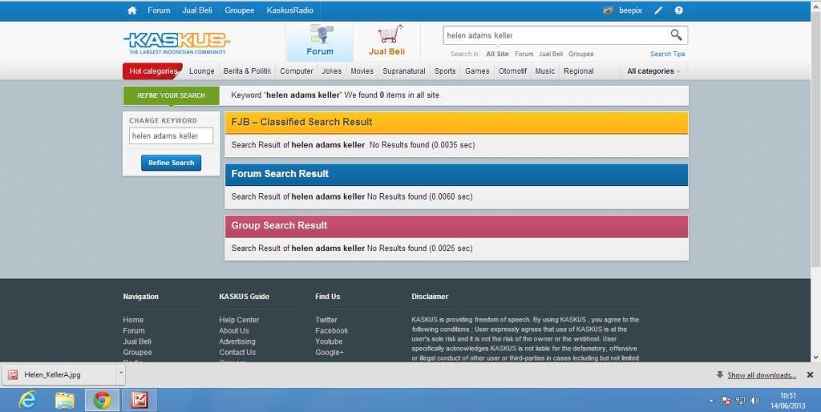The height and width of the screenshot is (412, 821).
Task: Open Help Center footer link
Action: tap(239, 320)
